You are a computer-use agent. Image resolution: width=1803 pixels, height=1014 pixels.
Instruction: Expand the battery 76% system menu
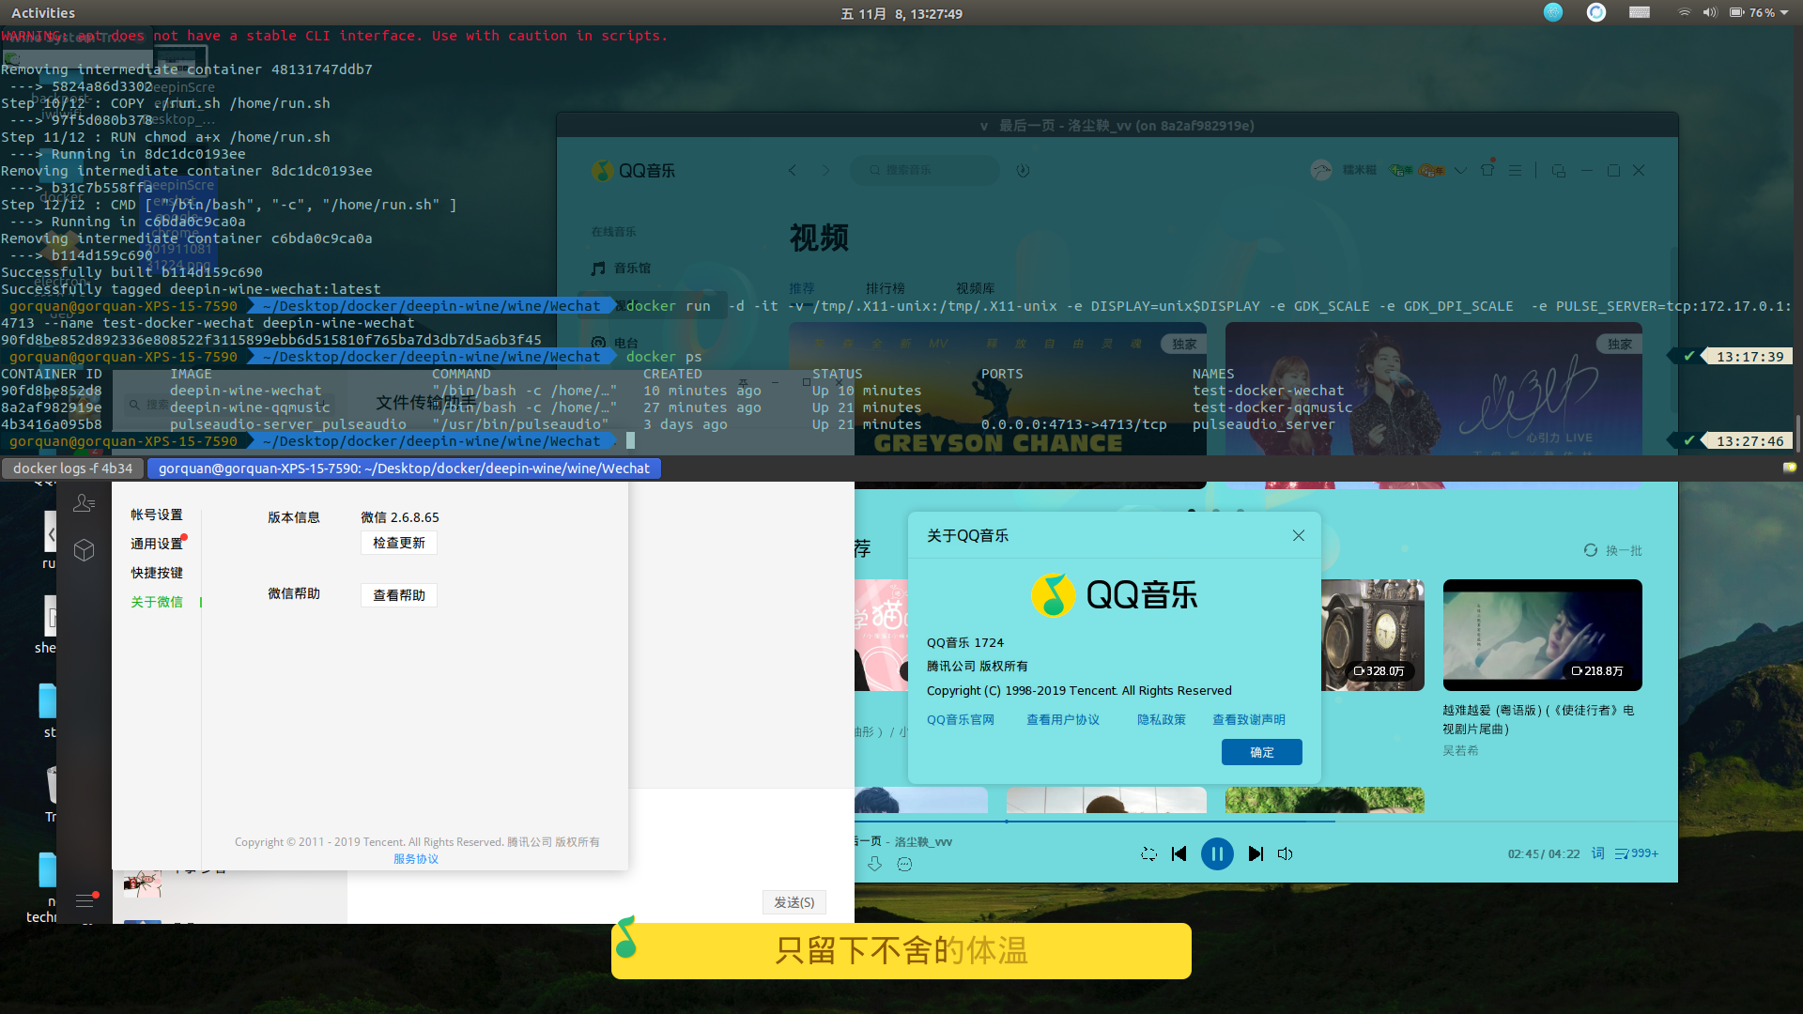(1758, 12)
